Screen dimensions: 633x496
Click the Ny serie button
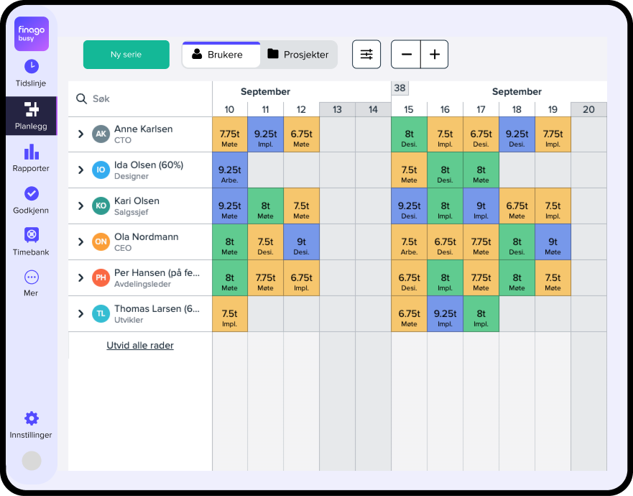click(x=126, y=54)
